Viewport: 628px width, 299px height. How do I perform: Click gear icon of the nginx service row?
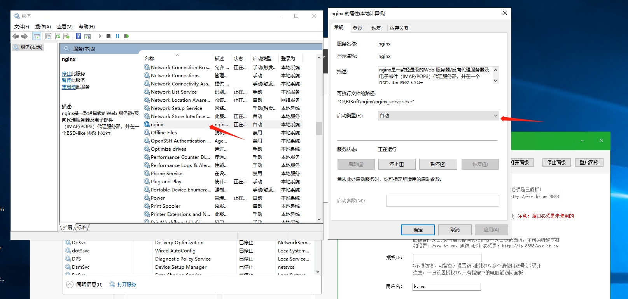tap(147, 124)
